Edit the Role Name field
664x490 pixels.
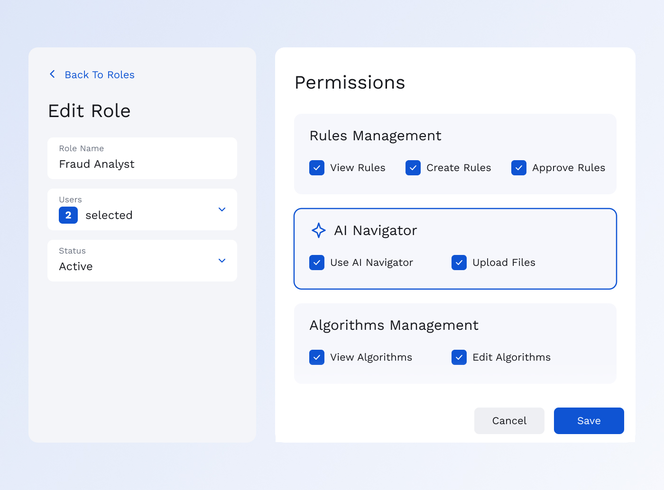point(142,158)
